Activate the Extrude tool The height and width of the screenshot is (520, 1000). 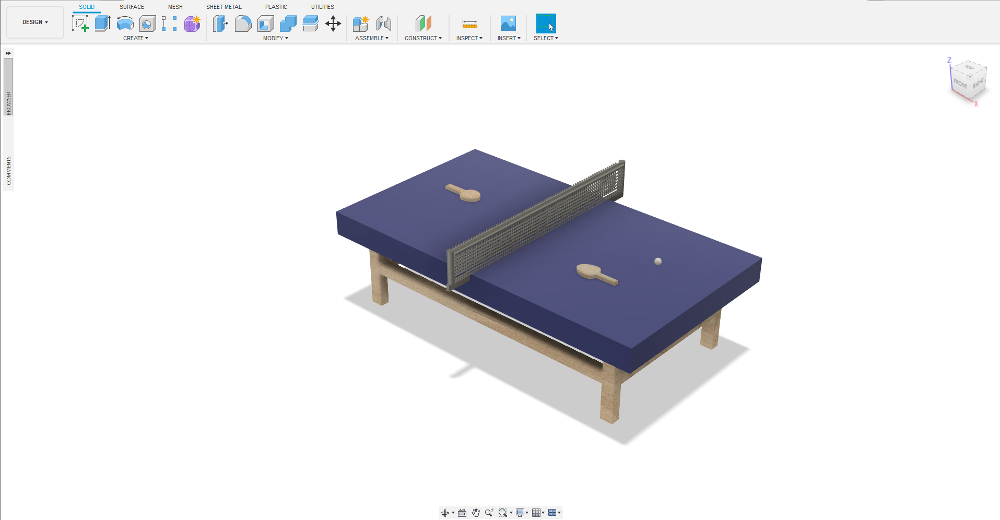click(102, 23)
